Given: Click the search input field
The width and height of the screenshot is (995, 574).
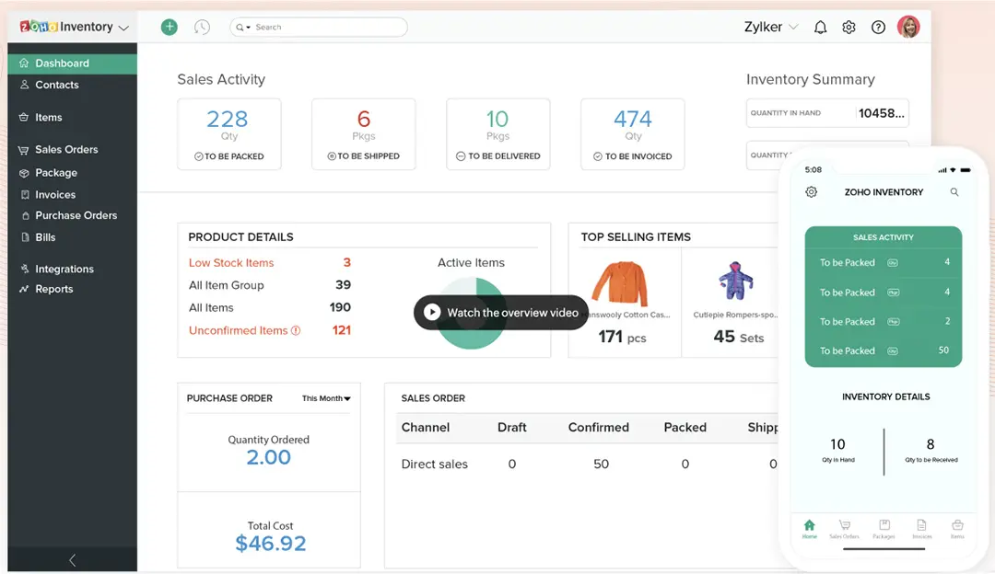Looking at the screenshot, I should 319,28.
